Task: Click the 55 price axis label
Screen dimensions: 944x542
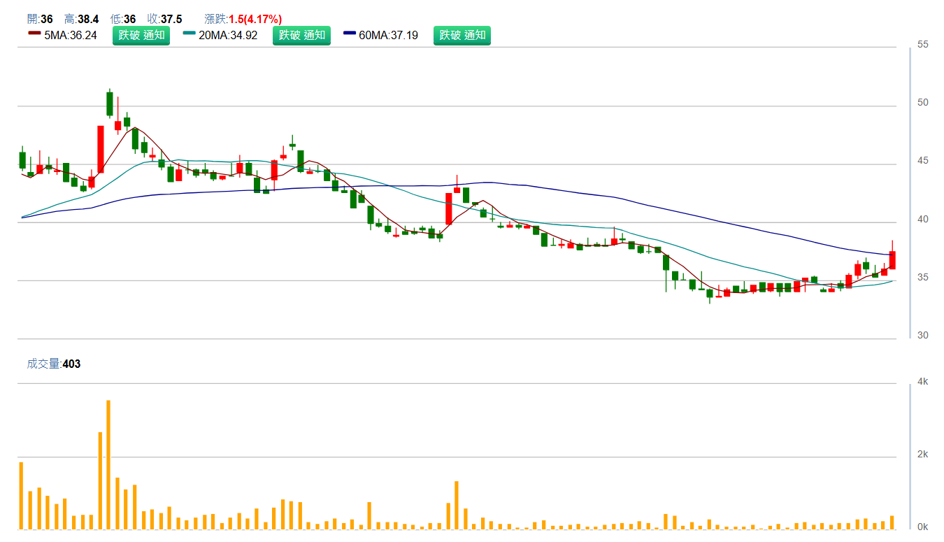Action: [923, 44]
